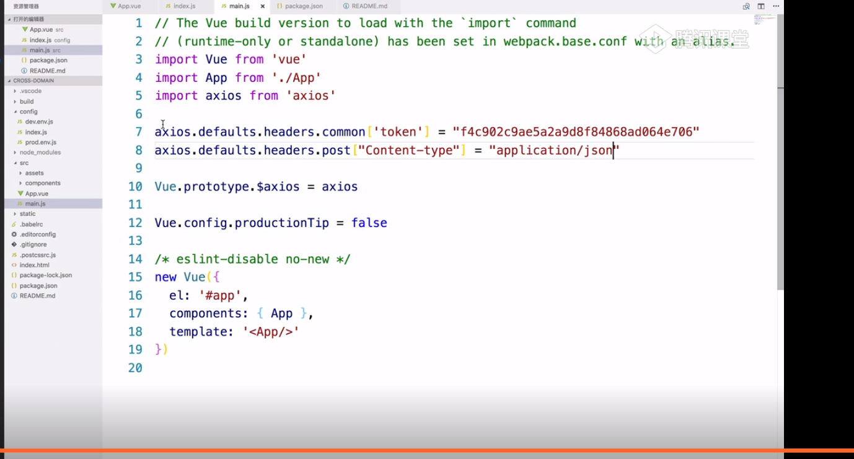Click "application/json" string on line 8

click(555, 150)
